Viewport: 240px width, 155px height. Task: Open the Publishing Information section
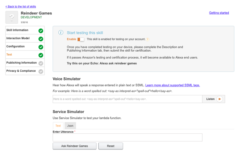25,63
